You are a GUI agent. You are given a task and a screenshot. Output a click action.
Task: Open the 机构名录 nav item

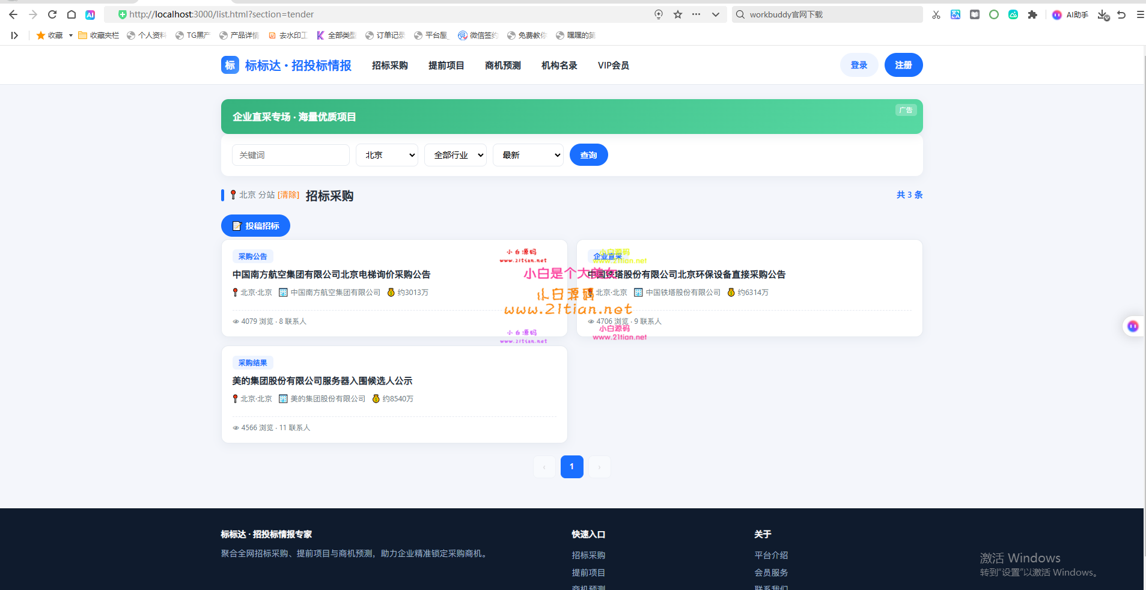pos(559,65)
